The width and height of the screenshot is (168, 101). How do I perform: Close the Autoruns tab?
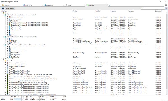pyautogui.click(x=106, y=5)
